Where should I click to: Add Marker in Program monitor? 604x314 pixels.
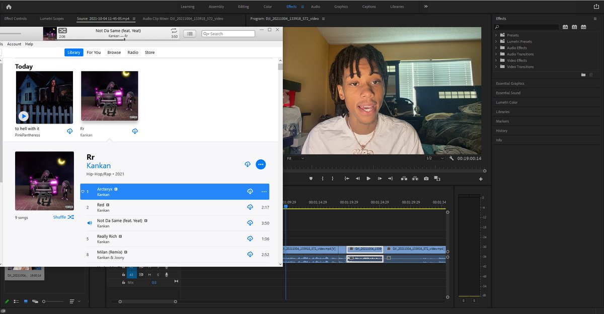[311, 178]
